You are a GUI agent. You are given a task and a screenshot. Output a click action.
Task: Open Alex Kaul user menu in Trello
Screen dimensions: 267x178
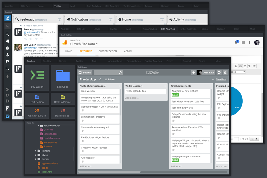[206, 73]
